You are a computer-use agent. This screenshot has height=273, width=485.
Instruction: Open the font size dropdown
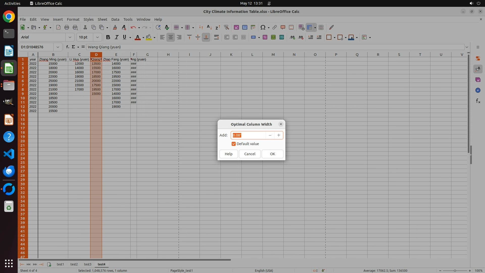(97, 37)
